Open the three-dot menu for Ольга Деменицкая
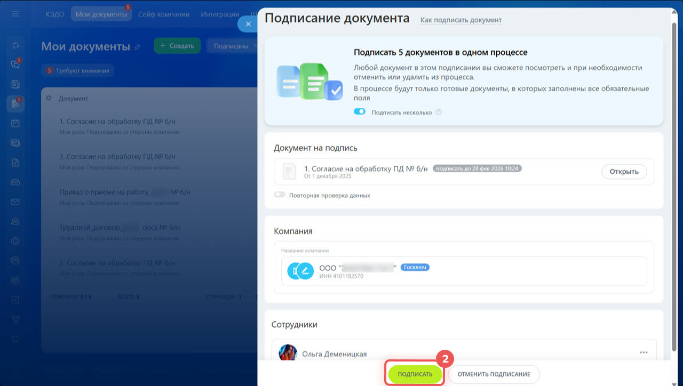 pos(644,353)
